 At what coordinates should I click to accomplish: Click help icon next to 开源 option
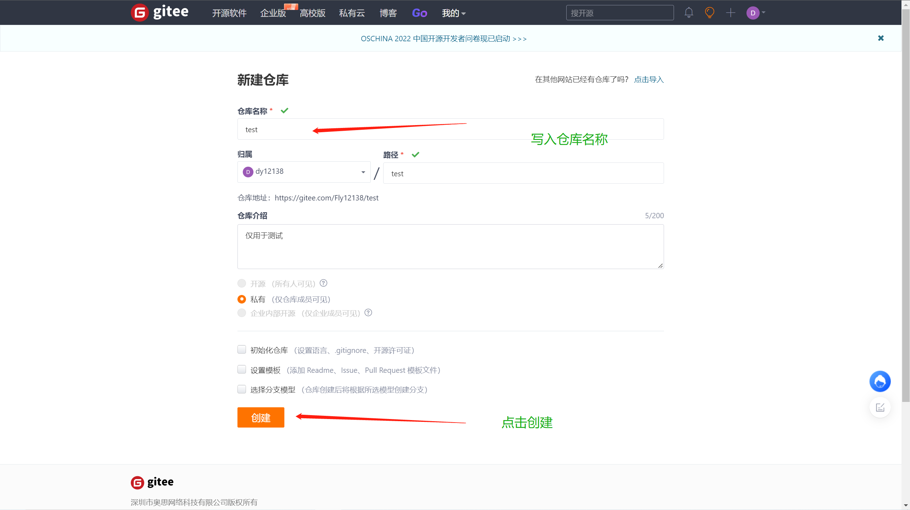[323, 283]
